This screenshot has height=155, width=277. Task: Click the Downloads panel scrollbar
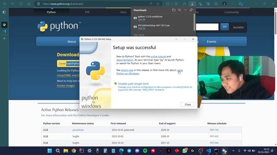[x=194, y=22]
